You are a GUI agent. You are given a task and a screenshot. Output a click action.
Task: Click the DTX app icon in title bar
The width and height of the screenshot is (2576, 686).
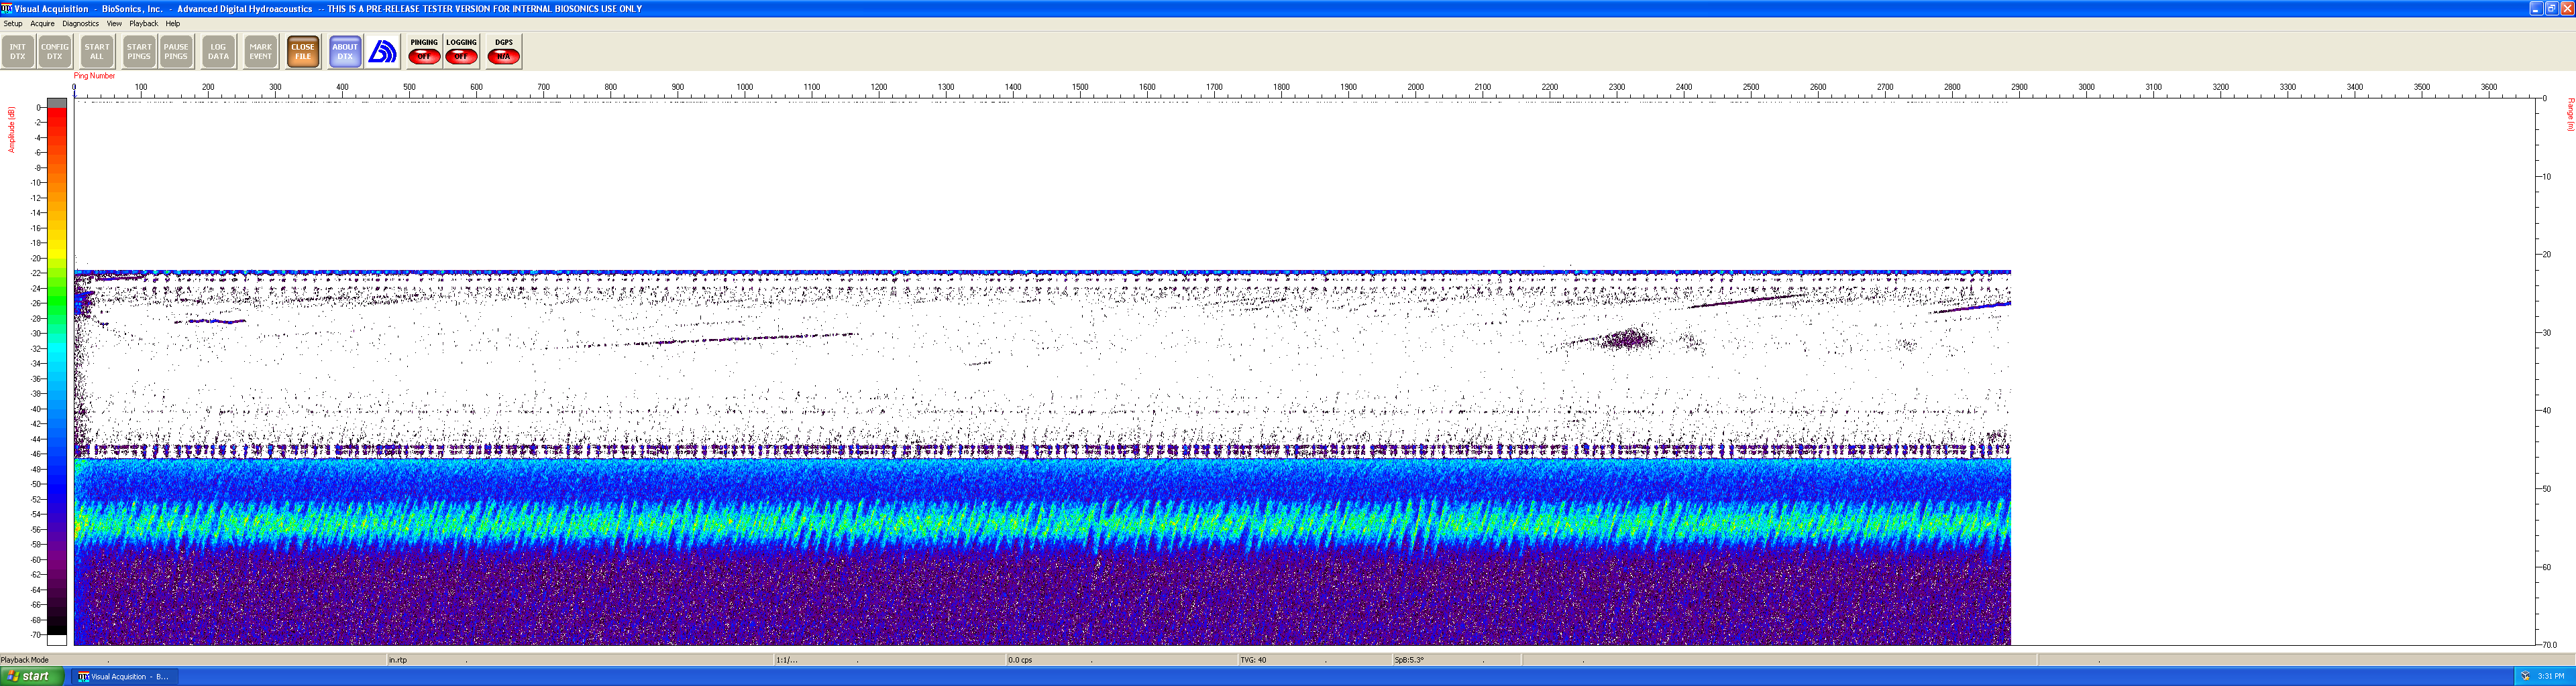(7, 8)
